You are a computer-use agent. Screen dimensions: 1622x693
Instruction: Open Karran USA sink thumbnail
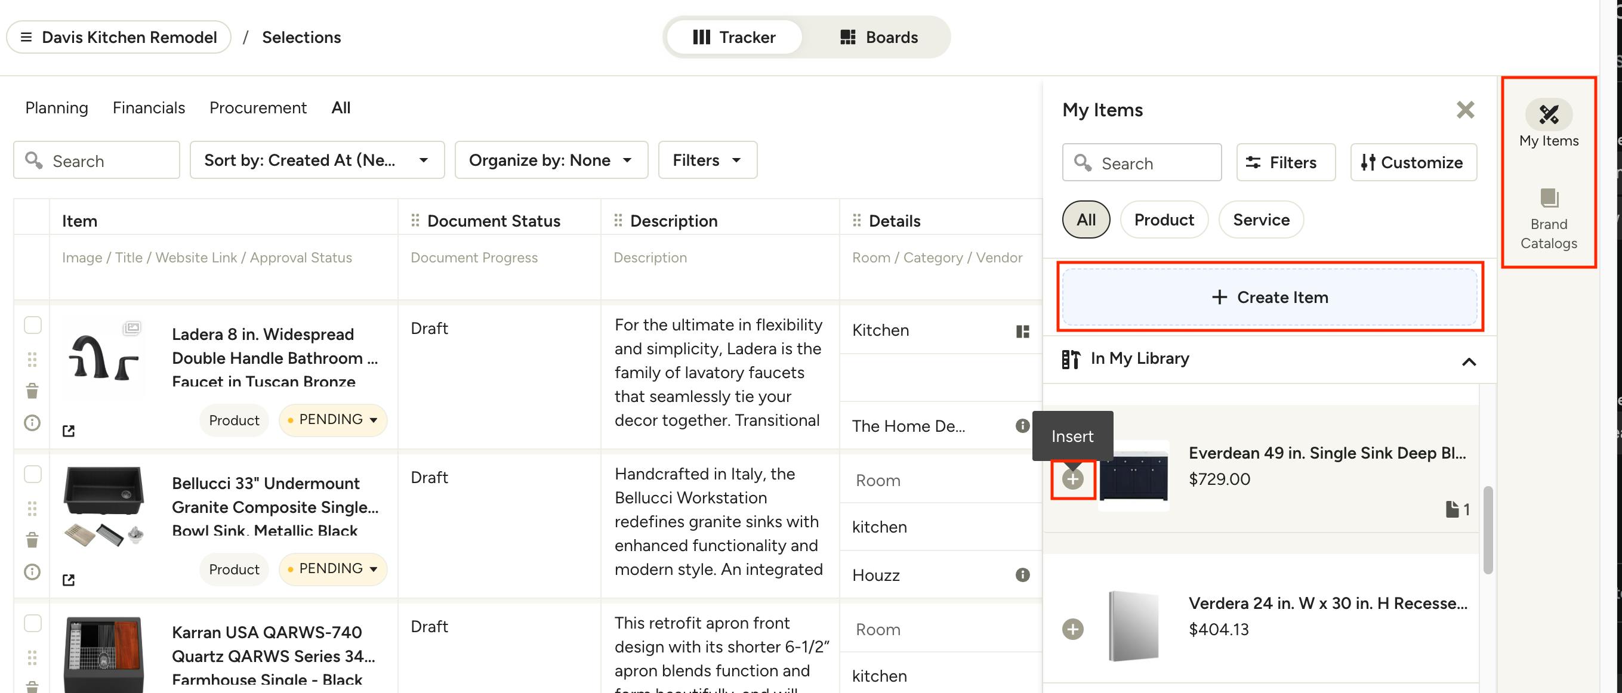[103, 654]
